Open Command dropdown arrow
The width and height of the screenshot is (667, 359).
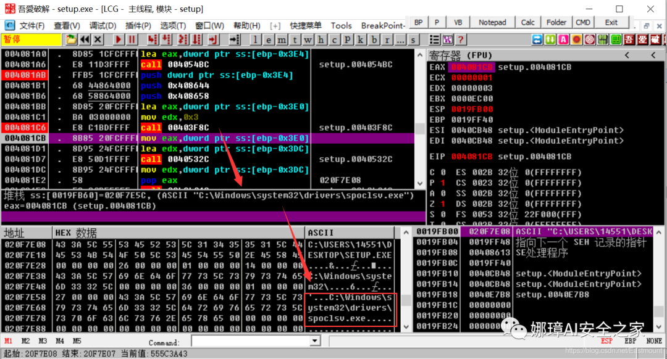pyautogui.click(x=315, y=340)
